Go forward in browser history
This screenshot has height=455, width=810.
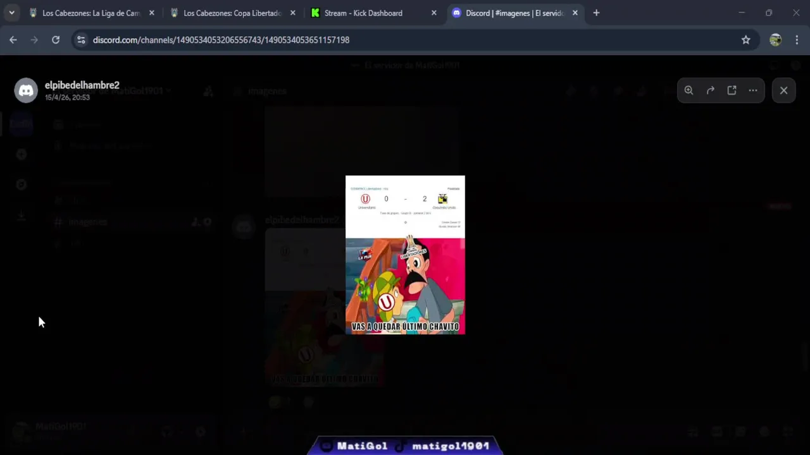click(x=34, y=40)
